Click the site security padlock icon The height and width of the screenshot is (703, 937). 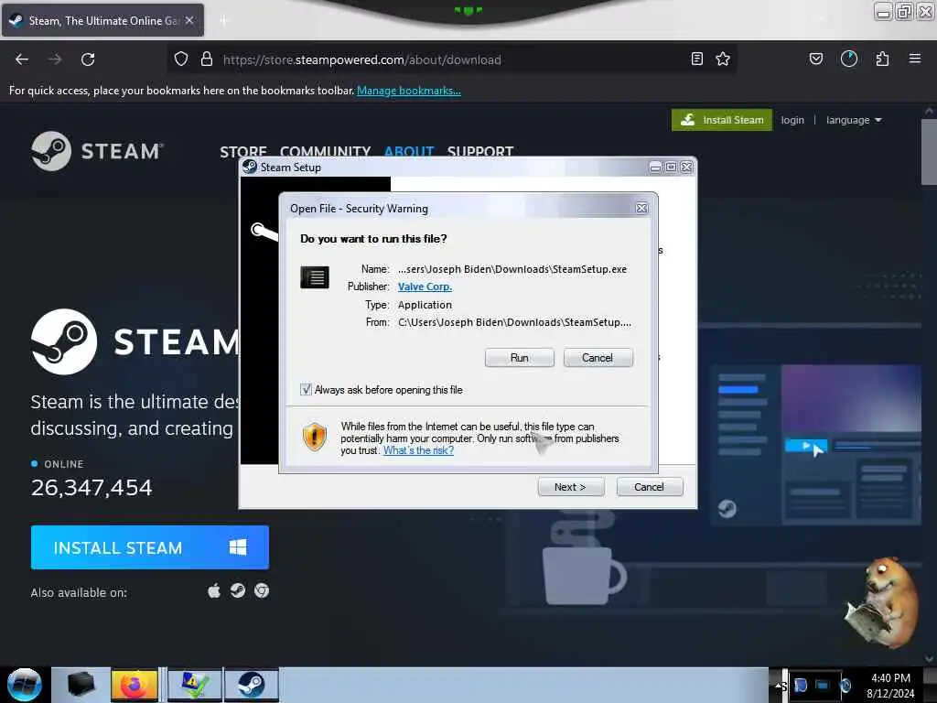click(207, 59)
